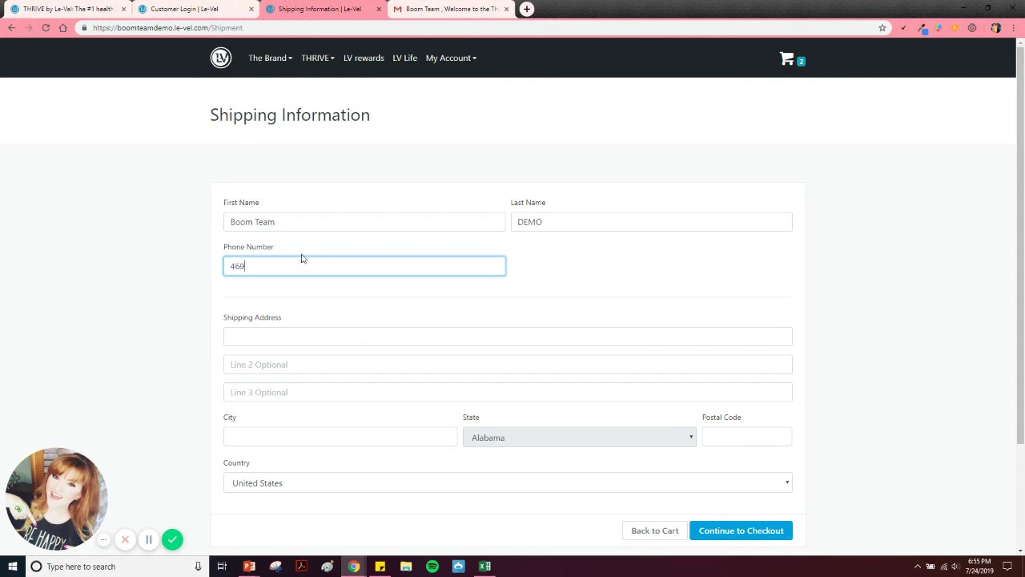
Task: Open Task View on the taskbar
Action: [x=222, y=567]
